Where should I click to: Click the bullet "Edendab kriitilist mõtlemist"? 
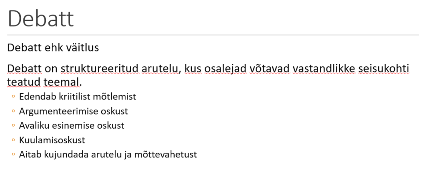pyautogui.click(x=78, y=97)
